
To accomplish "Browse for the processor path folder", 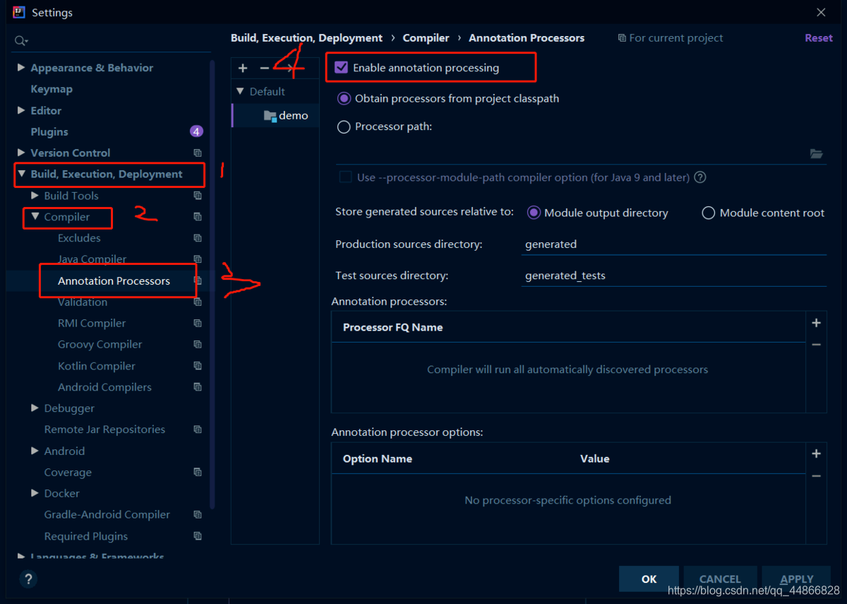I will 817,153.
